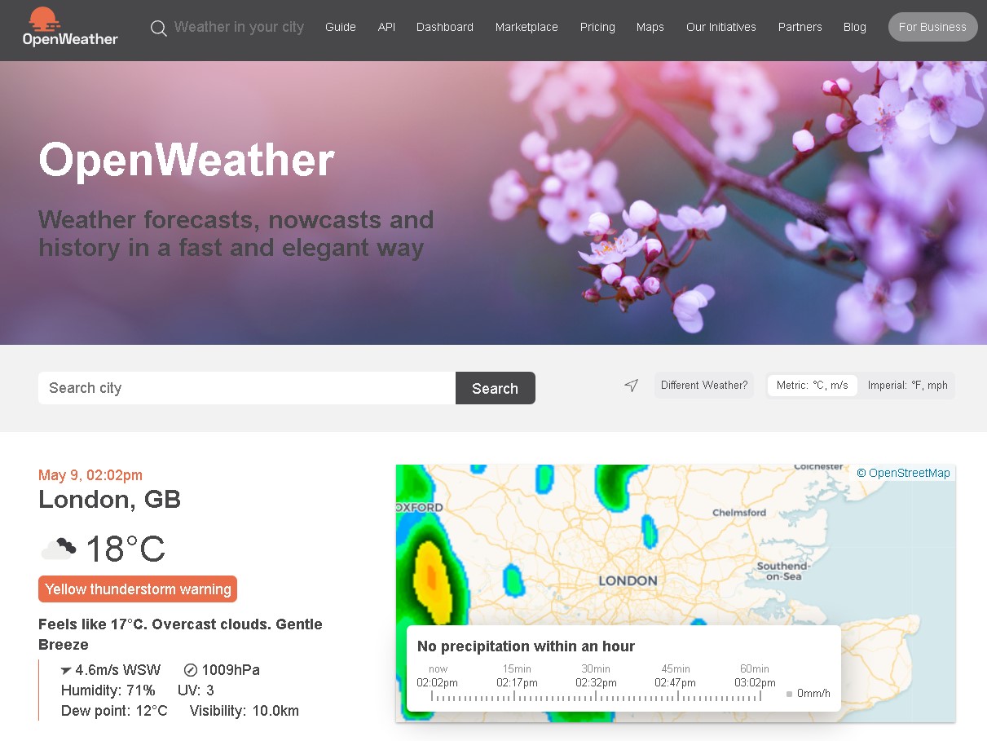Click the wind direction arrow icon
Viewport: 987px width, 741px height.
pos(66,670)
